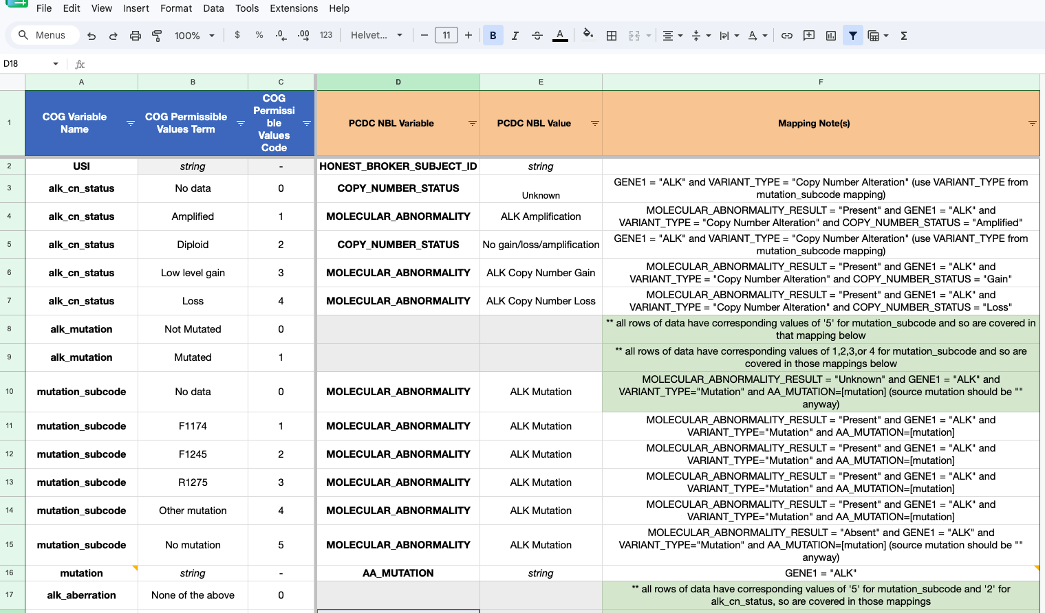This screenshot has width=1045, height=613.
Task: Format as currency with dollar icon
Action: click(237, 35)
